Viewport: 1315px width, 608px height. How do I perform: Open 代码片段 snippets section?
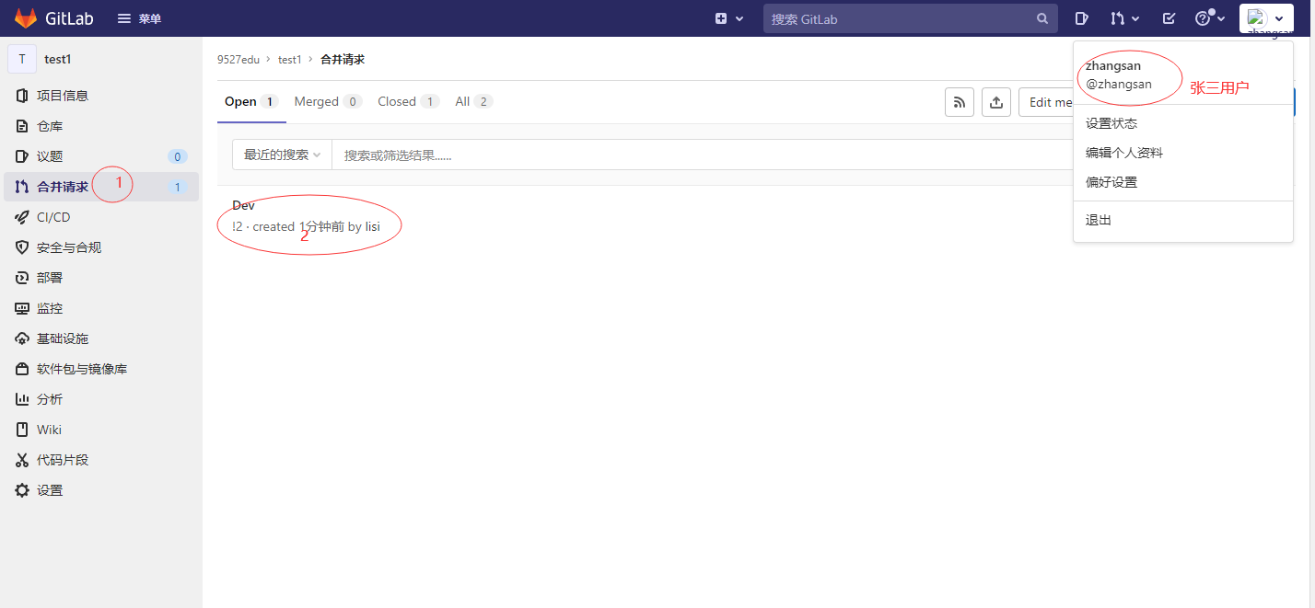tap(101, 460)
